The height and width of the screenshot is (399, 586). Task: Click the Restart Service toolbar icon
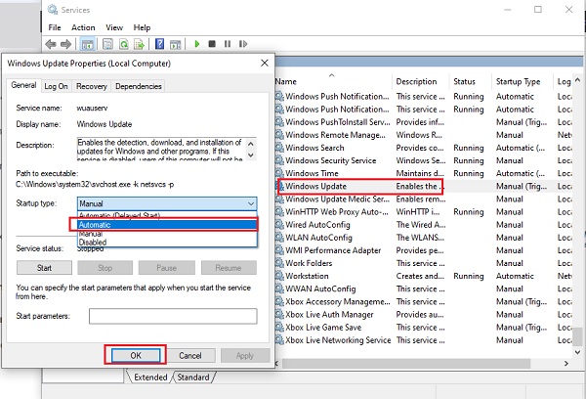point(243,44)
